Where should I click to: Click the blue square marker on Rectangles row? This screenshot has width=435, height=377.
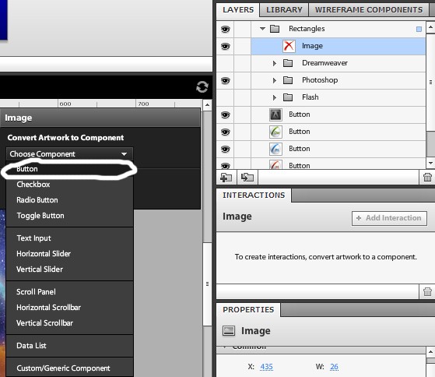pos(419,29)
